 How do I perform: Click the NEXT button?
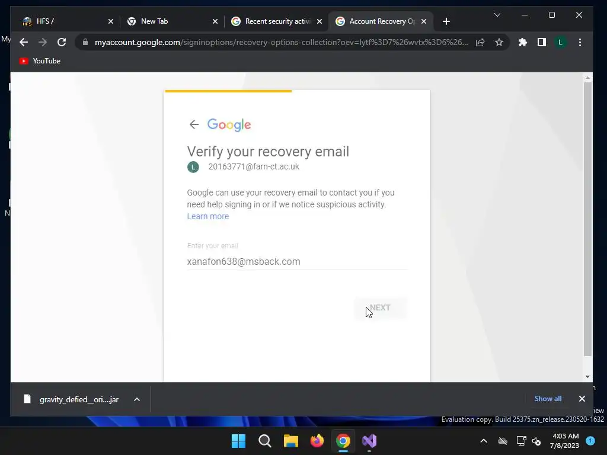[x=381, y=308]
